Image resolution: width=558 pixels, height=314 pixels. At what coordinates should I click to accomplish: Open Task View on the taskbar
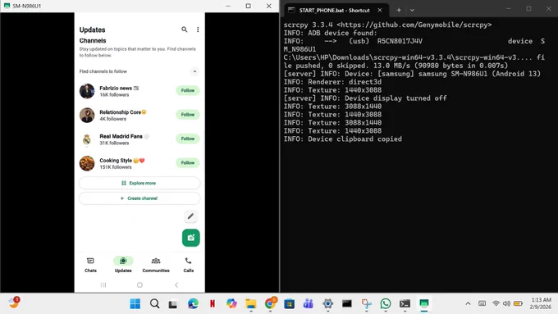click(x=173, y=303)
